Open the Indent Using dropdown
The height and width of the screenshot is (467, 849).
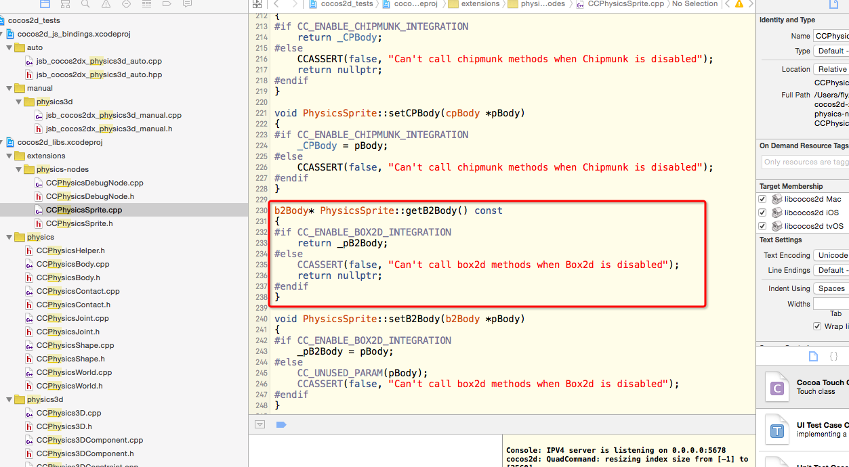pos(831,288)
